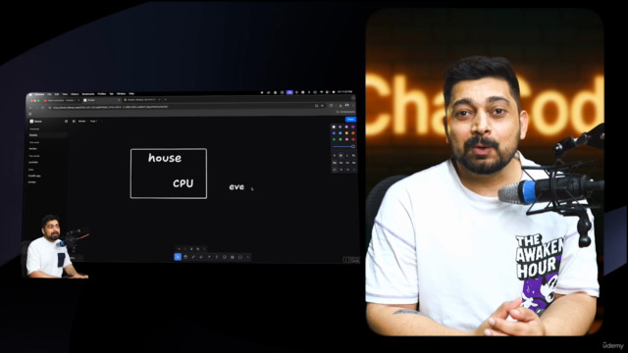Pick the light violet color swatch
The image size is (628, 353).
[x=346, y=126]
